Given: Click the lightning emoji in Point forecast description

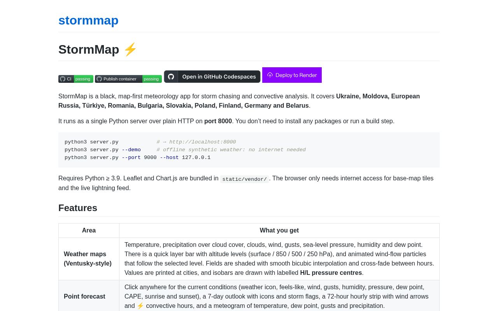Looking at the screenshot, I should (140, 306).
